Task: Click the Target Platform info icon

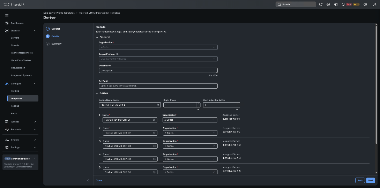Action: [x=117, y=54]
